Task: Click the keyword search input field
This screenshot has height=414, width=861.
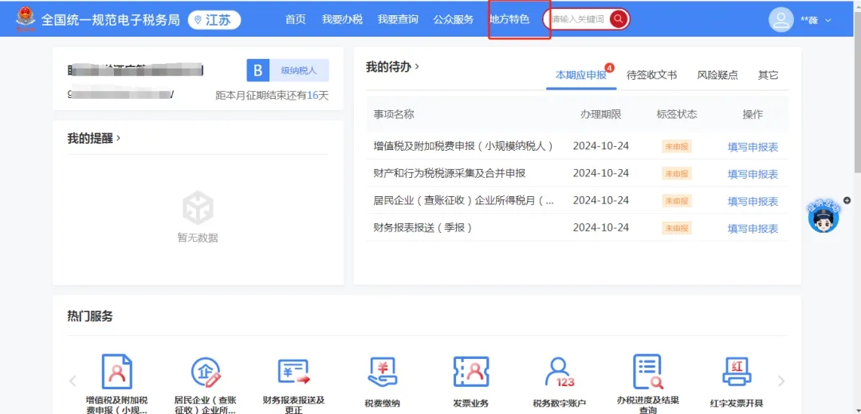Action: coord(578,19)
